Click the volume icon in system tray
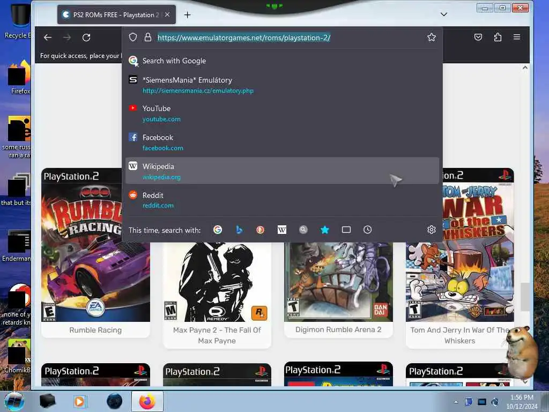 click(x=495, y=402)
